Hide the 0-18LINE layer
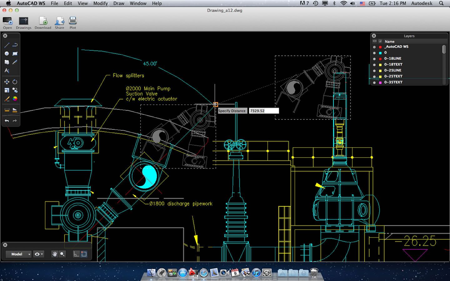Image resolution: width=450 pixels, height=281 pixels. (x=374, y=59)
